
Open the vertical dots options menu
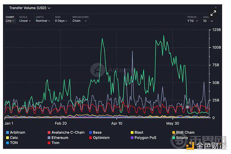coord(216,7)
